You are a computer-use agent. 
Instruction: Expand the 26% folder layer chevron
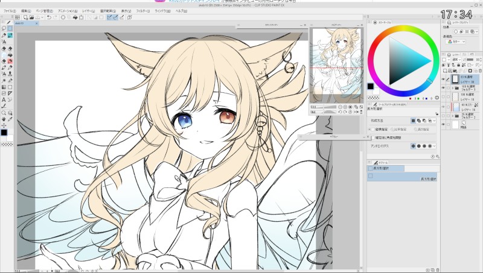coord(453,116)
